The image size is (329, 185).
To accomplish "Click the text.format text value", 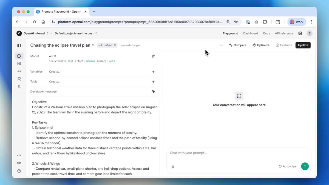I will pos(70,61).
